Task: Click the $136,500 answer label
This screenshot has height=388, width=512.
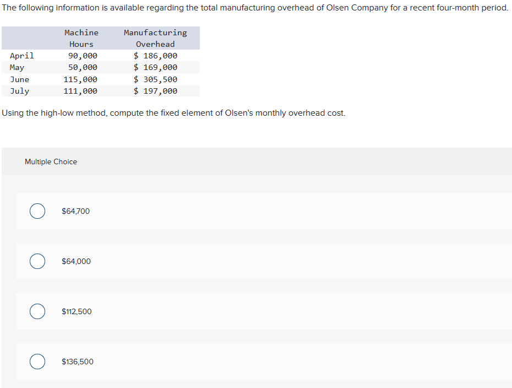Action: [78, 362]
